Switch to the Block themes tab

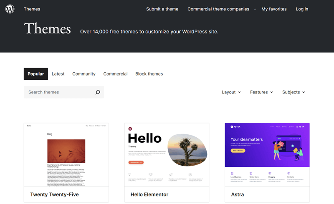tap(149, 74)
